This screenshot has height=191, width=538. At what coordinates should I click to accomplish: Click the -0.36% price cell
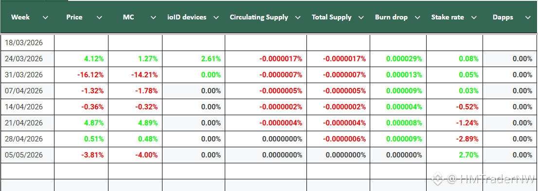point(81,106)
